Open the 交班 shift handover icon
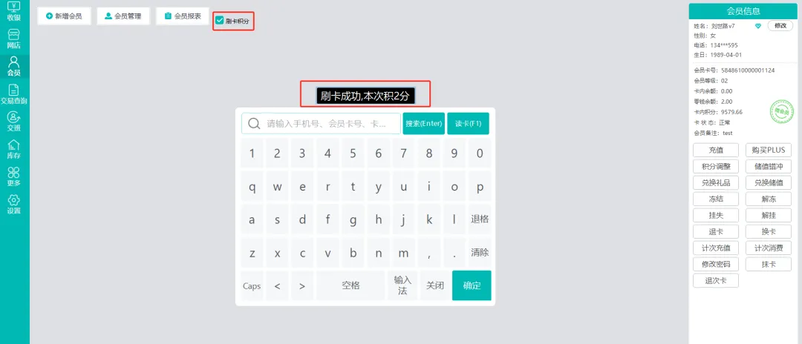The image size is (802, 344). point(14,122)
